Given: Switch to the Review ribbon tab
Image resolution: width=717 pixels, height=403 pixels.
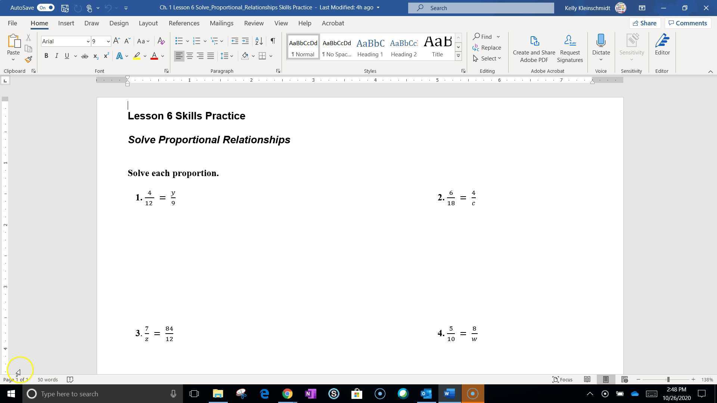Looking at the screenshot, I should coord(254,23).
